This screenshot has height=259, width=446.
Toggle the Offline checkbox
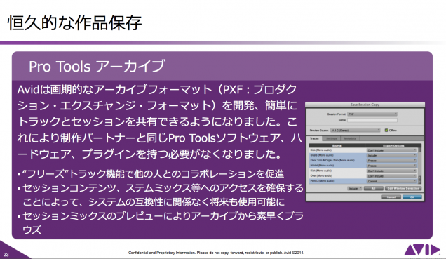coord(386,130)
